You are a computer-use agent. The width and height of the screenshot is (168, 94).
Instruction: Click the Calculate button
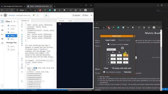pyautogui.click(x=127, y=72)
